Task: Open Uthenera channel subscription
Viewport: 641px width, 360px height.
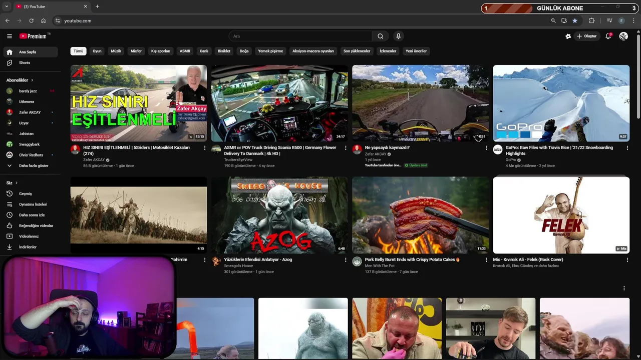Action: click(x=31, y=101)
